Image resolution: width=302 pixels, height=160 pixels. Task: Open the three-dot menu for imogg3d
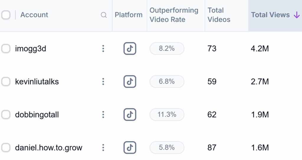click(x=103, y=49)
